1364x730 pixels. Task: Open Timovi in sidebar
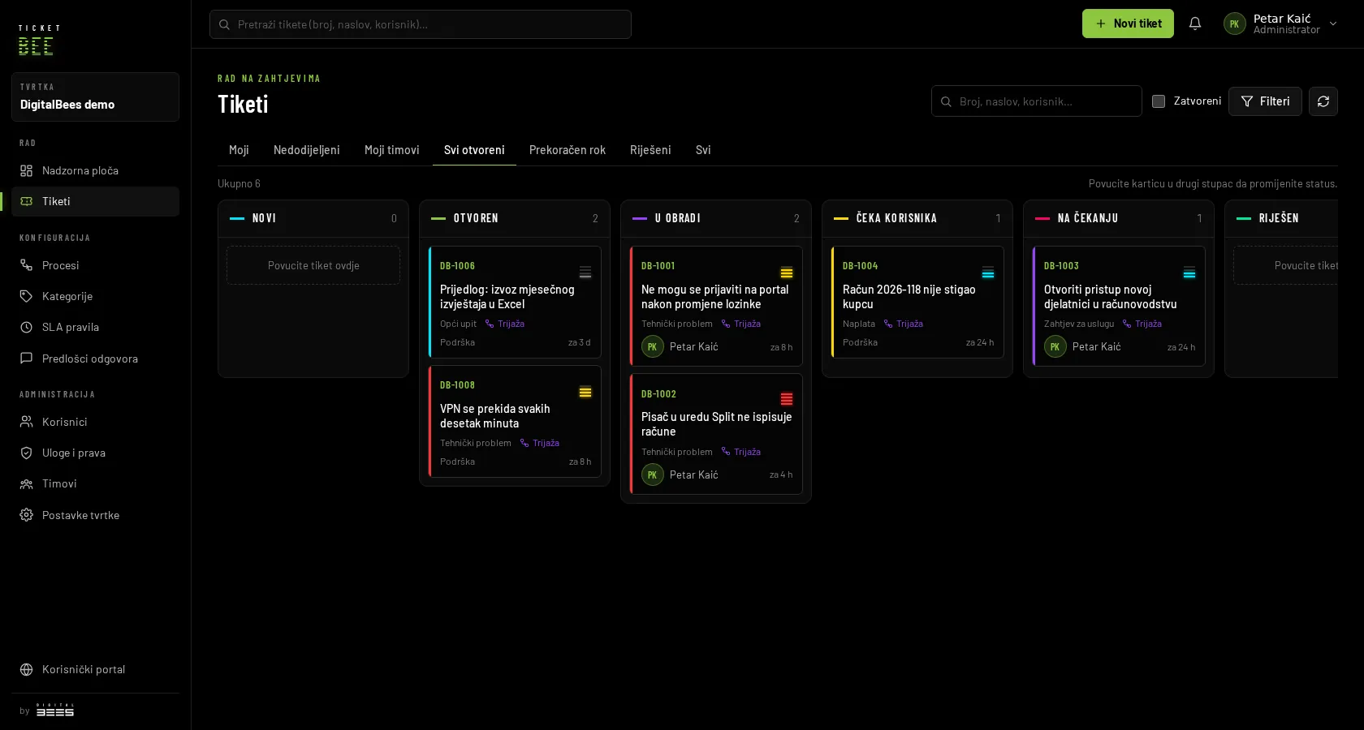click(x=95, y=483)
